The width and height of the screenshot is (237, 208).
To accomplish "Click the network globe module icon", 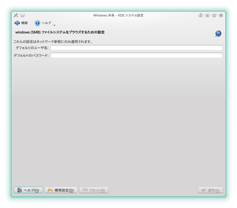I will (218, 33).
